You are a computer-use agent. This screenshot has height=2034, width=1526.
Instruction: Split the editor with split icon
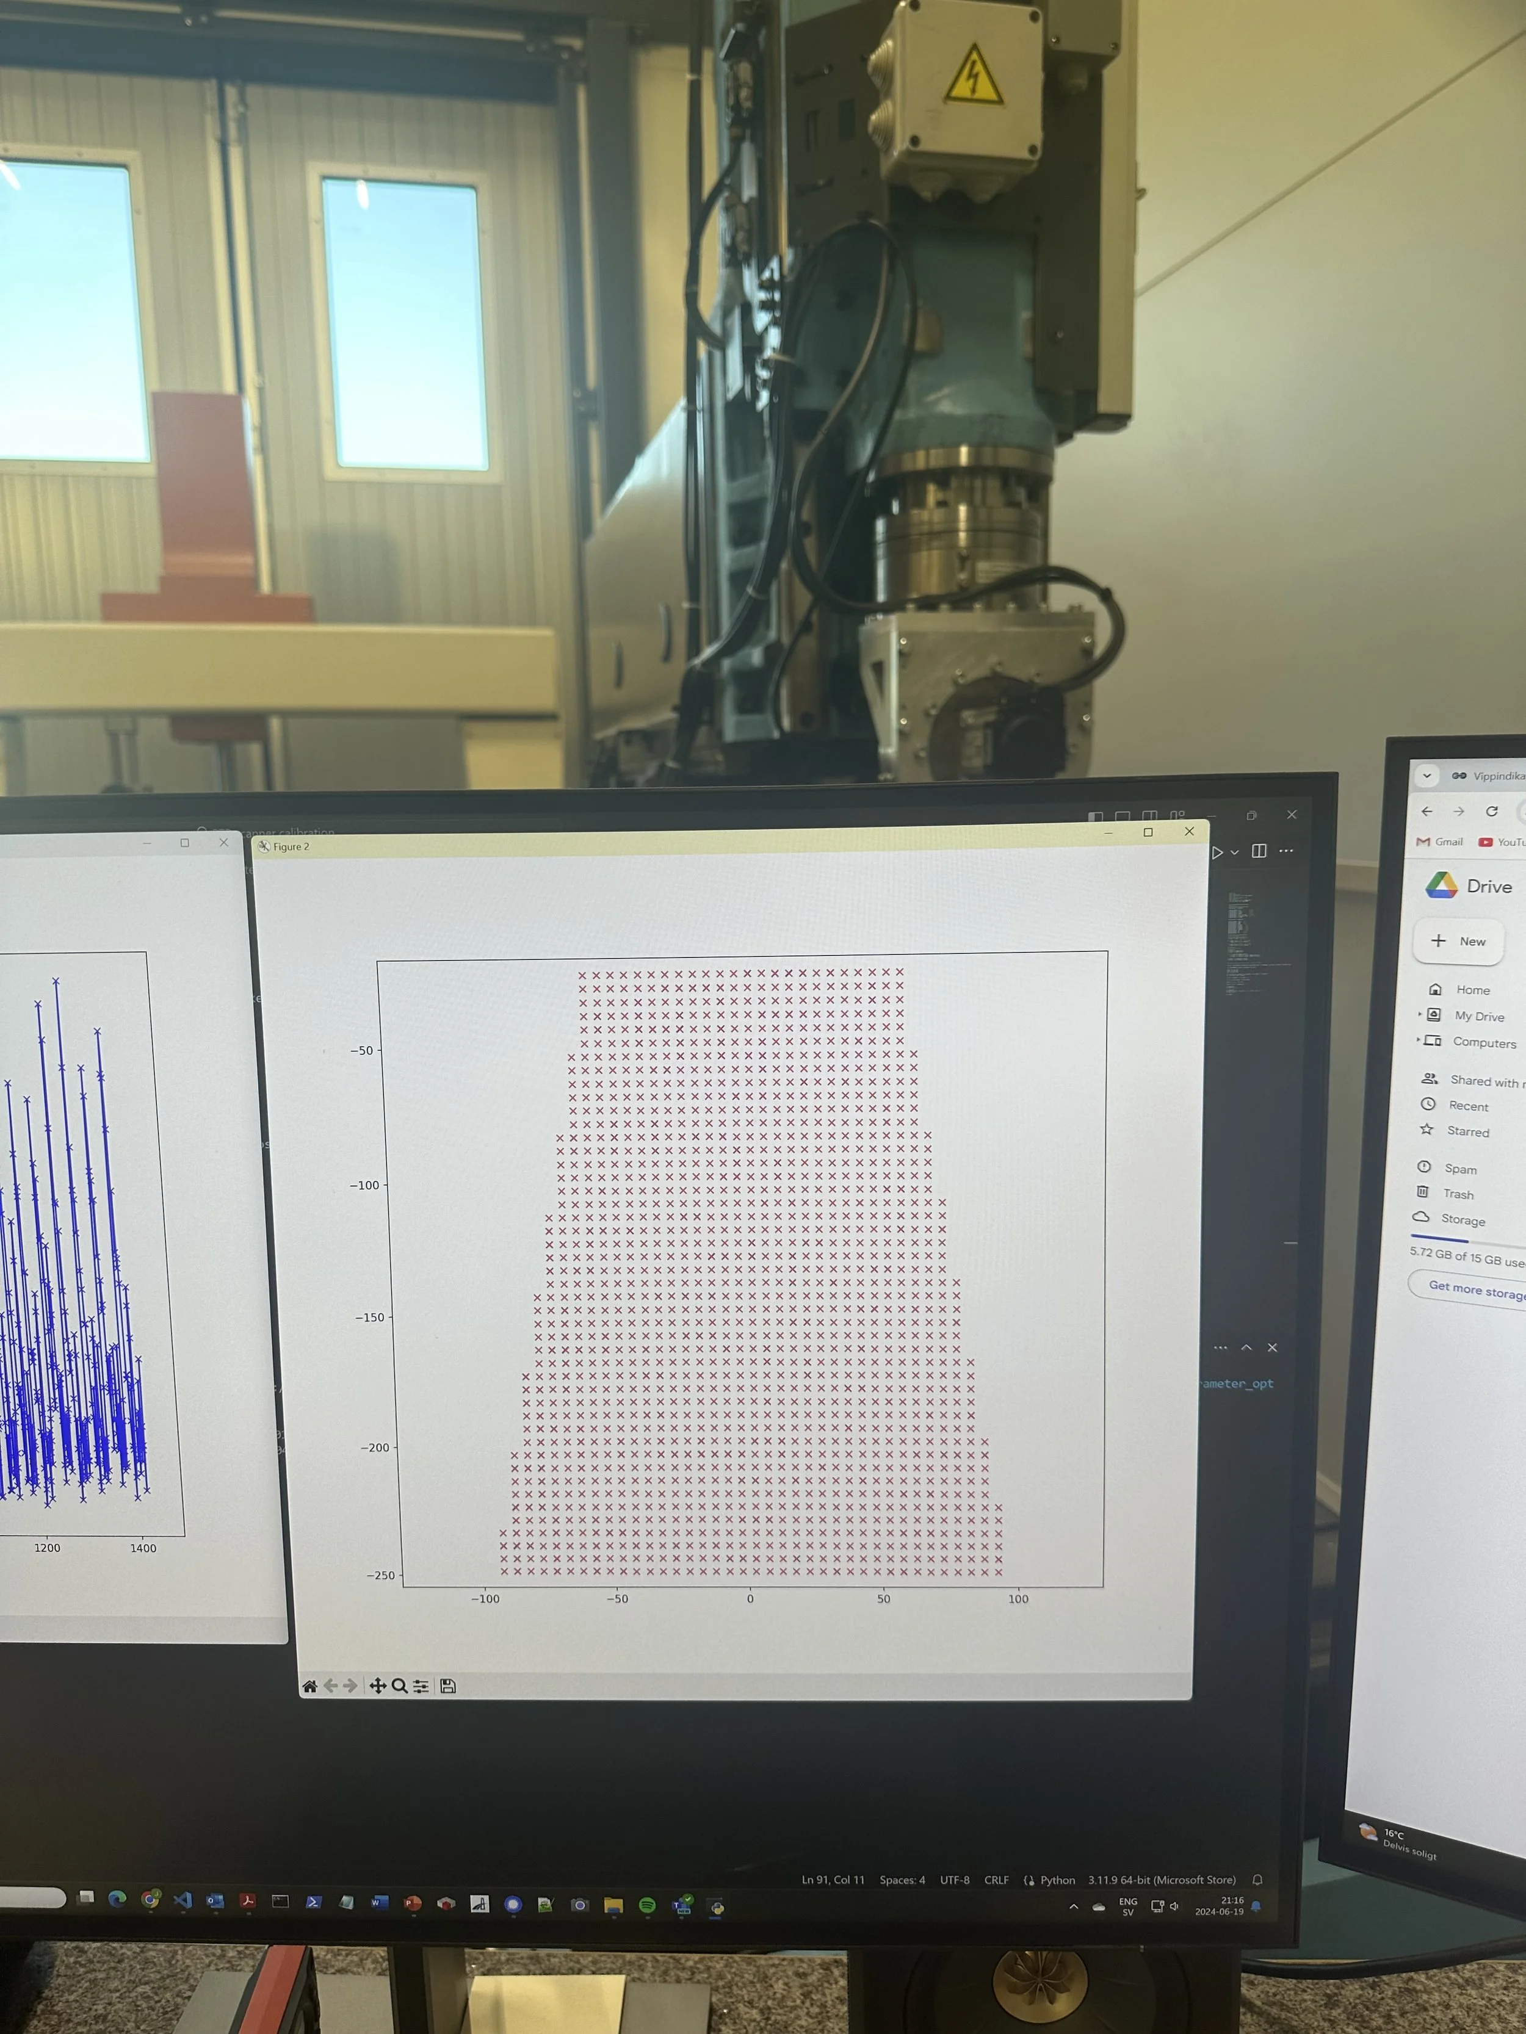(1259, 851)
